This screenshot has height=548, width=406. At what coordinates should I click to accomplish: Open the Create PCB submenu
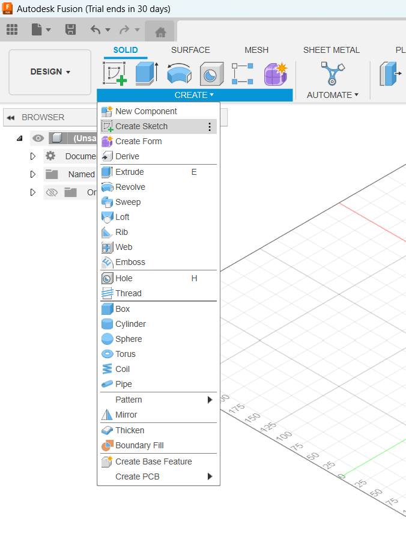[x=159, y=476]
